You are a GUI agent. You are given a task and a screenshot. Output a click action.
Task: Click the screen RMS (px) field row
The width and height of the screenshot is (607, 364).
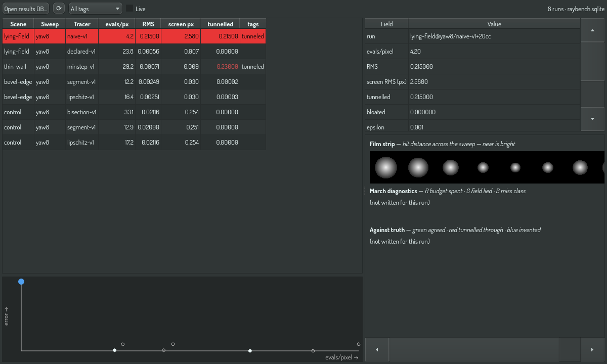pyautogui.click(x=472, y=82)
